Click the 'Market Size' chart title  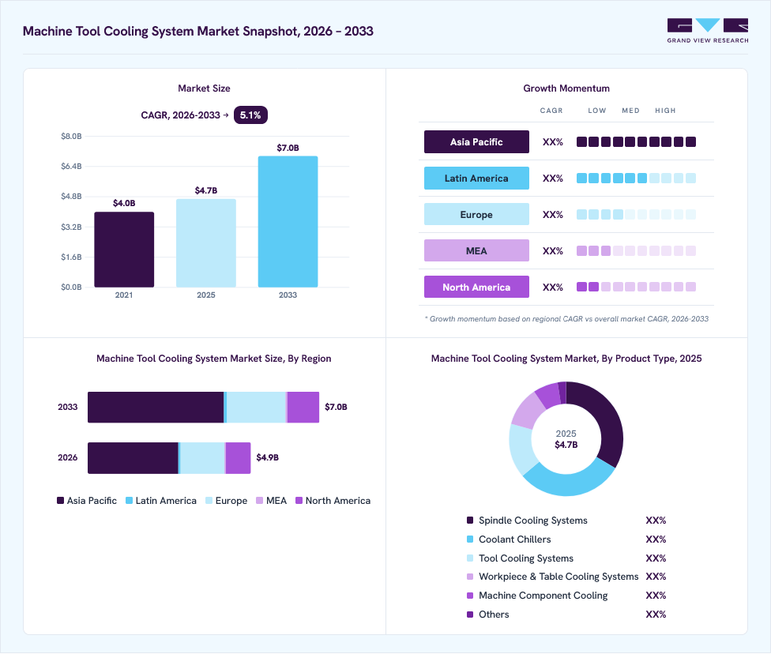coord(204,88)
